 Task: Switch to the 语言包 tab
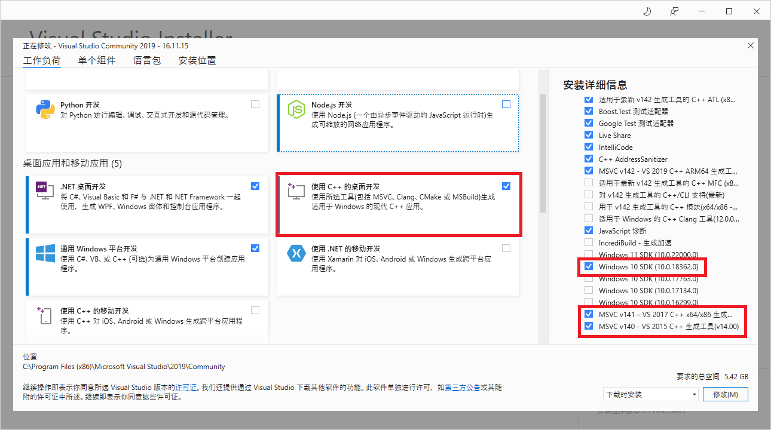click(x=147, y=60)
